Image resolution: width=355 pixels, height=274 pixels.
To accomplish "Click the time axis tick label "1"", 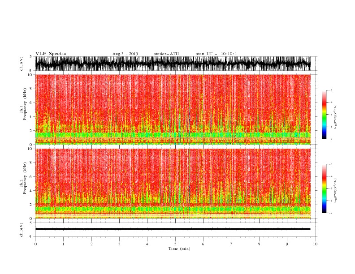I will click(x=63, y=244).
